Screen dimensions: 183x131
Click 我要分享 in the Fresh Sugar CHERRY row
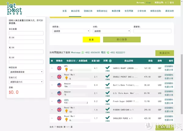pos(169,103)
